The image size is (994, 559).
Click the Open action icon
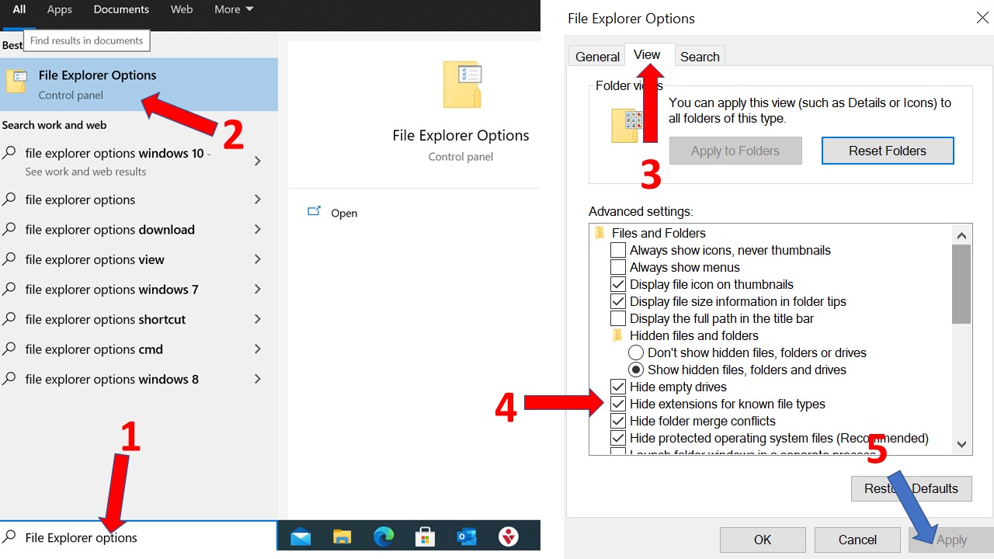314,211
